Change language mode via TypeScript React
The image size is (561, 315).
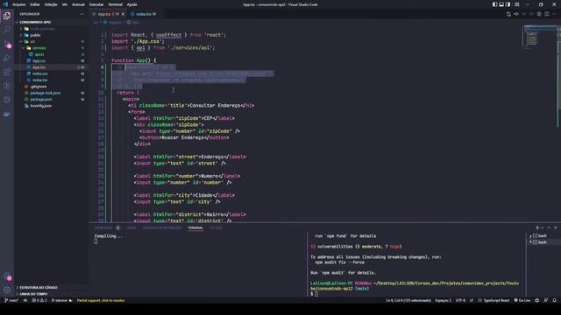pos(496,300)
